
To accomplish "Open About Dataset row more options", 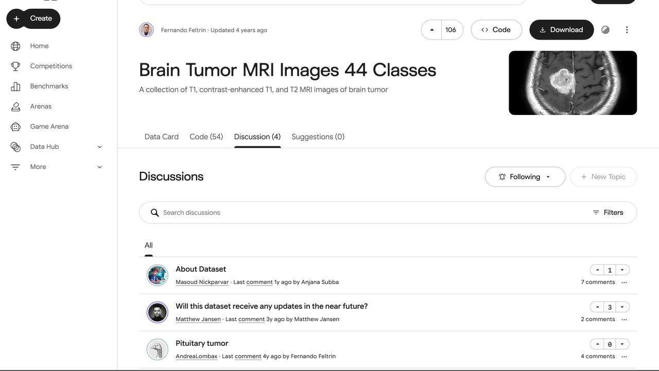I will coord(624,282).
